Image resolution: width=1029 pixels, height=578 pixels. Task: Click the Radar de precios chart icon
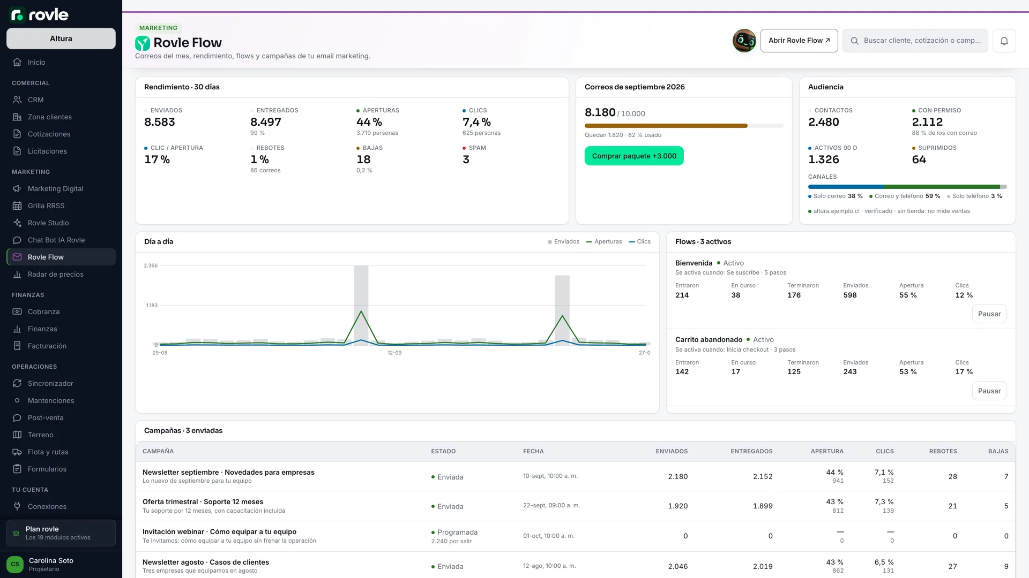[17, 274]
